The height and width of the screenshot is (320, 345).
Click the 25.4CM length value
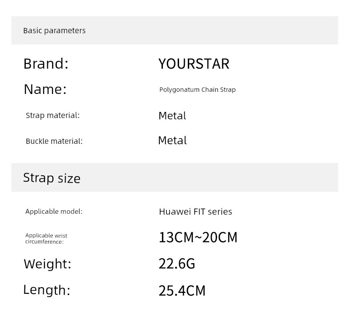tap(182, 290)
